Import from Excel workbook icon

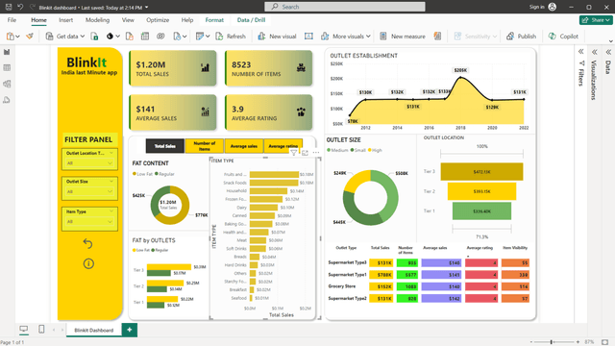pos(94,37)
